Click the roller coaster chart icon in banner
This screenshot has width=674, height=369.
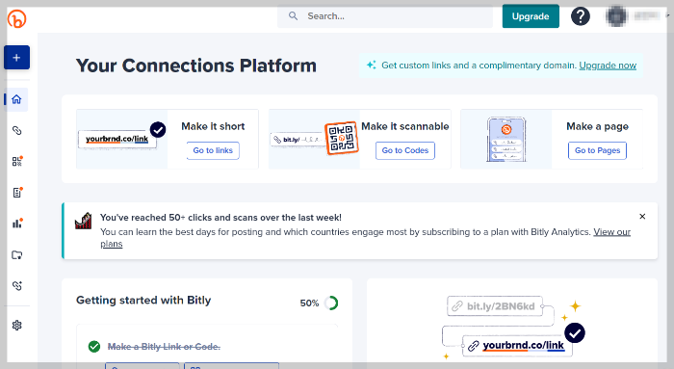pyautogui.click(x=84, y=221)
